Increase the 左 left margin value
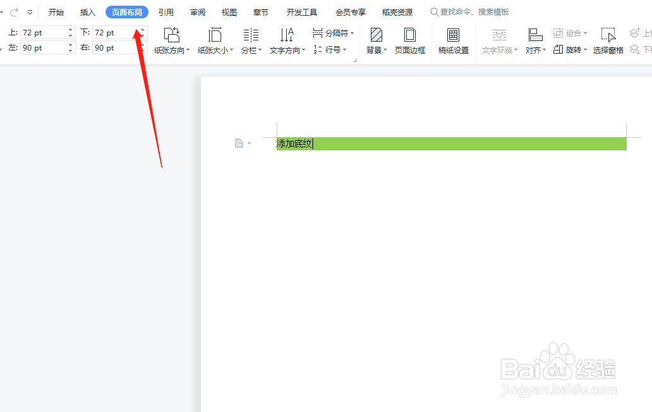The height and width of the screenshot is (412, 652). pos(70,44)
